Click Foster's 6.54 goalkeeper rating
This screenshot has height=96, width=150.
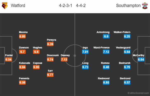8,59
